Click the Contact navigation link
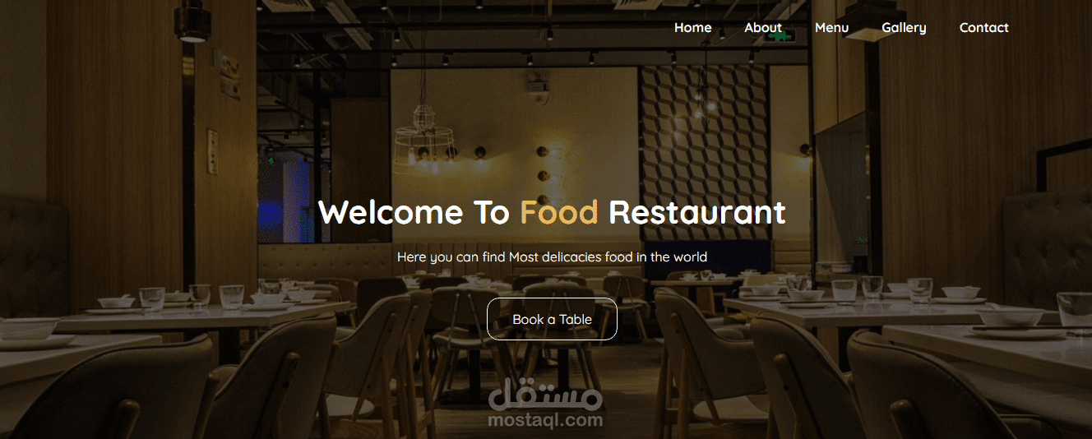The height and width of the screenshot is (439, 1092). pyautogui.click(x=983, y=28)
